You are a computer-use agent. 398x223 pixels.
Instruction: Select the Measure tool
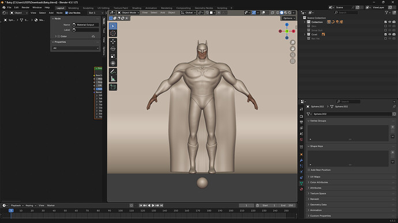pos(113,79)
